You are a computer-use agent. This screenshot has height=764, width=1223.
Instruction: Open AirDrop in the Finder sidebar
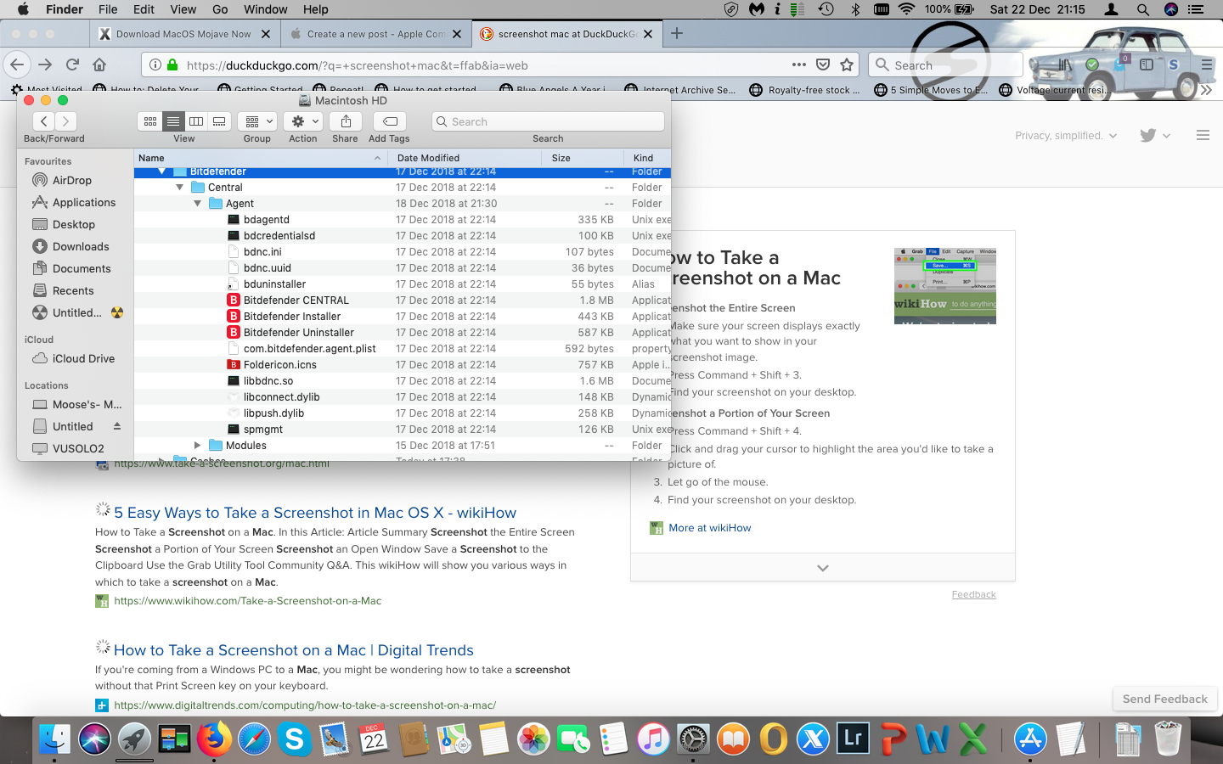click(72, 180)
